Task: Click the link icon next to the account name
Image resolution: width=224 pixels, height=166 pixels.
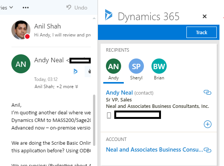Action: click(x=207, y=150)
